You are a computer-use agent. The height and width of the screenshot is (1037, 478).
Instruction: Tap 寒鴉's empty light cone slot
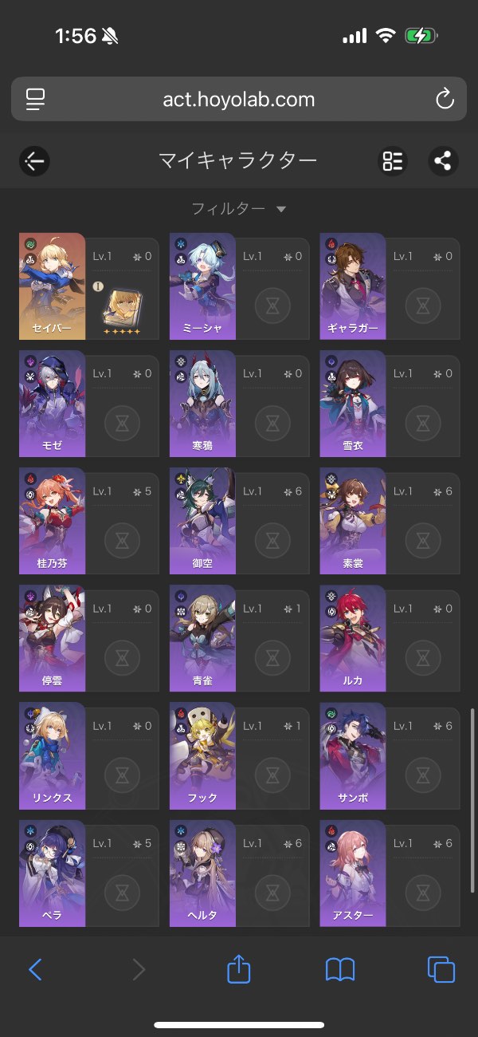pos(272,423)
